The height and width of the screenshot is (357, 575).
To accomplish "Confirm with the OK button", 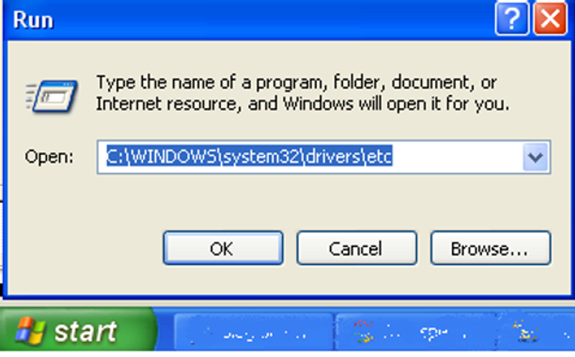I will tap(223, 248).
